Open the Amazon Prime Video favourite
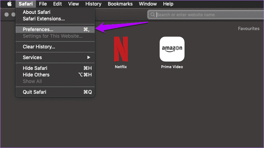The height and width of the screenshot is (148, 264). pos(172,49)
